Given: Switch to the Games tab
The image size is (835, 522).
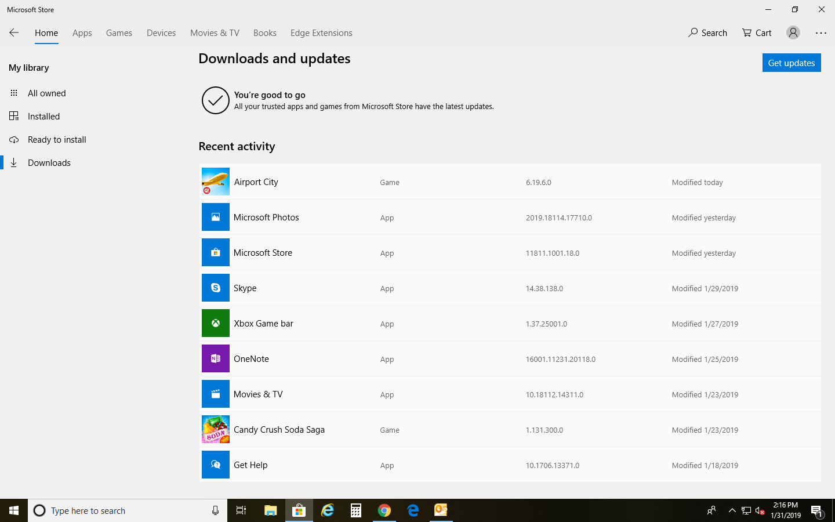Looking at the screenshot, I should coord(119,33).
